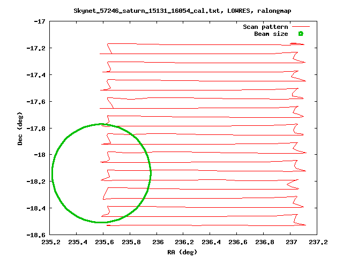The image size is (343, 257).
Task: Select the 'Scan pattern' legend label
Action: (265, 27)
